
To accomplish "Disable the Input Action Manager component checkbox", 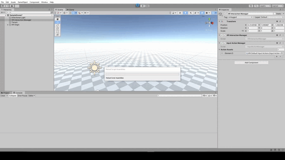I will [x=225, y=43].
